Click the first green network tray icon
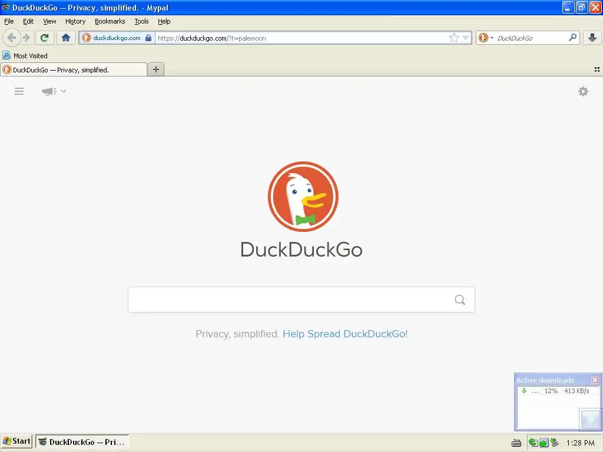This screenshot has width=603, height=452. 532,443
